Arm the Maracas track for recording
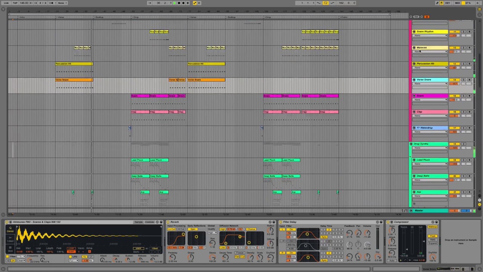This screenshot has height=272, width=483. pyautogui.click(x=469, y=48)
